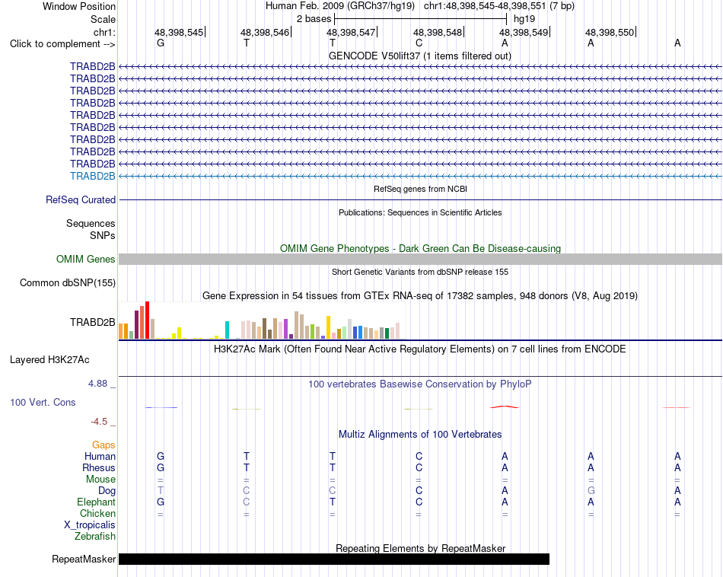This screenshot has width=723, height=577.
Task: Click the 'Rhesus' alignment row label
Action: (98, 467)
